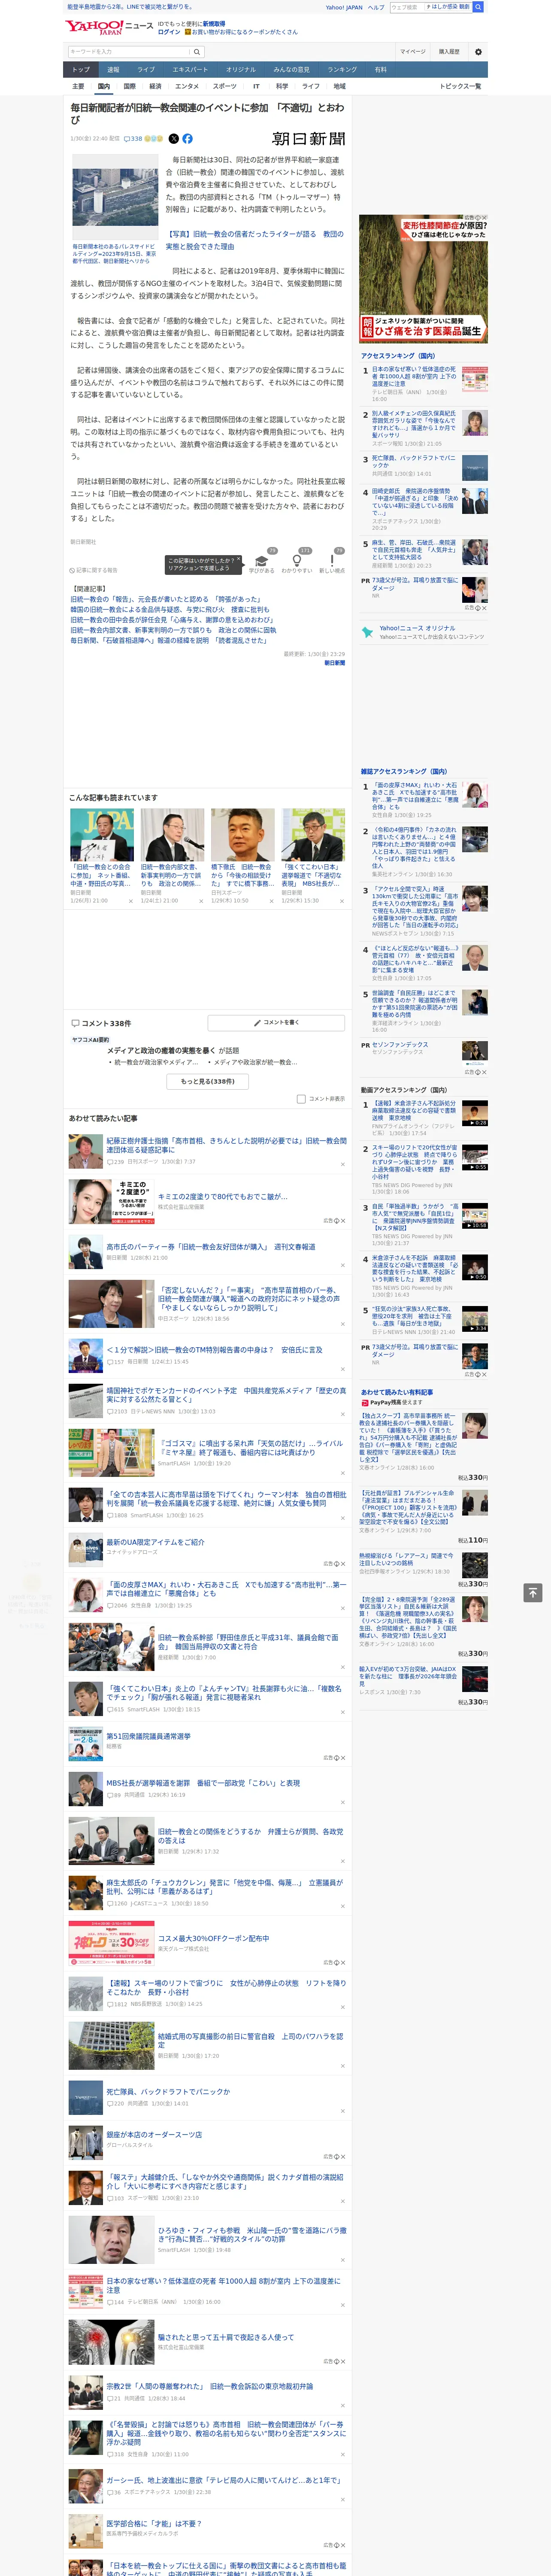The width and height of the screenshot is (551, 2576).
Task: Open the 速報 navigation tab
Action: pyautogui.click(x=113, y=70)
